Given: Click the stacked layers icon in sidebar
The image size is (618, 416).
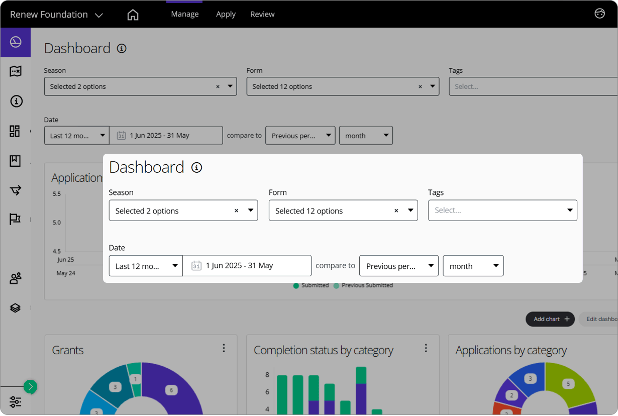Looking at the screenshot, I should 15,308.
